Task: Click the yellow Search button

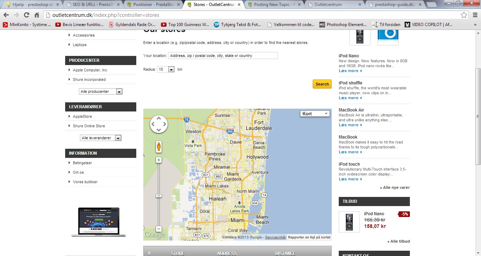Action: click(x=322, y=84)
